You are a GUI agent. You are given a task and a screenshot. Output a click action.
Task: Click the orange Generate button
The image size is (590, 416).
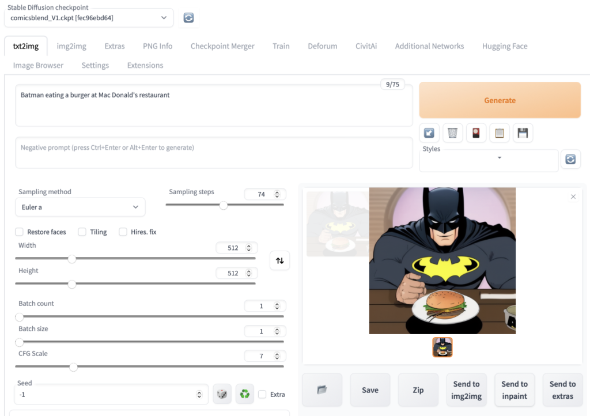pyautogui.click(x=500, y=100)
